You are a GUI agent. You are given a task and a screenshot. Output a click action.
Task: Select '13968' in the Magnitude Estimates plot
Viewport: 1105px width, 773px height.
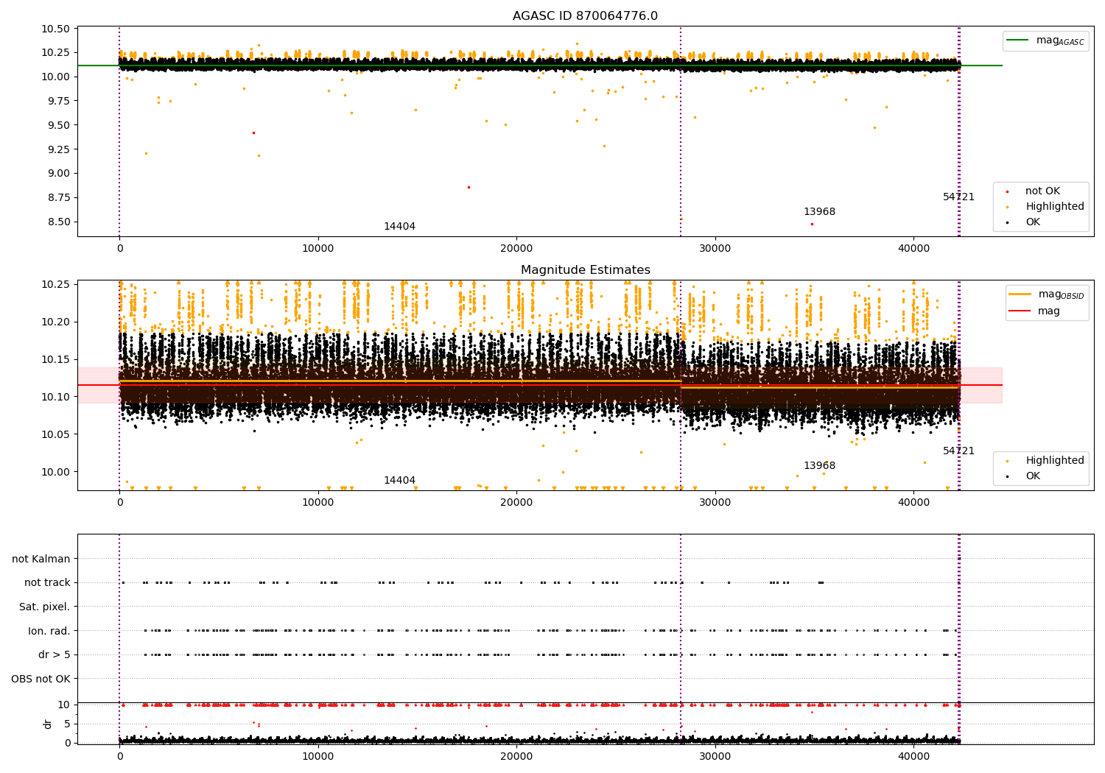pyautogui.click(x=819, y=466)
